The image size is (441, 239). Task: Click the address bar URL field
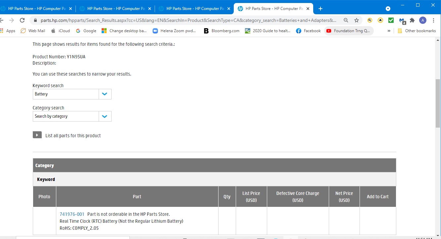click(x=188, y=20)
